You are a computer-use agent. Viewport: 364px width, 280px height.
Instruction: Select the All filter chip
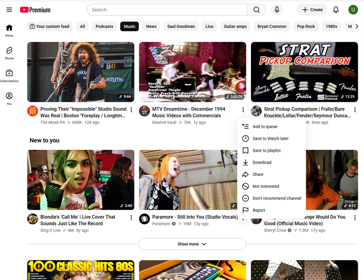pyautogui.click(x=83, y=26)
